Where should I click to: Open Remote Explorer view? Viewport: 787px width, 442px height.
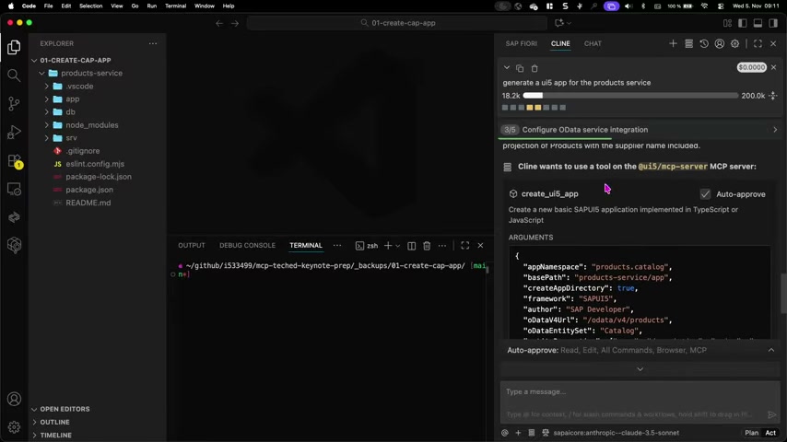coord(14,189)
